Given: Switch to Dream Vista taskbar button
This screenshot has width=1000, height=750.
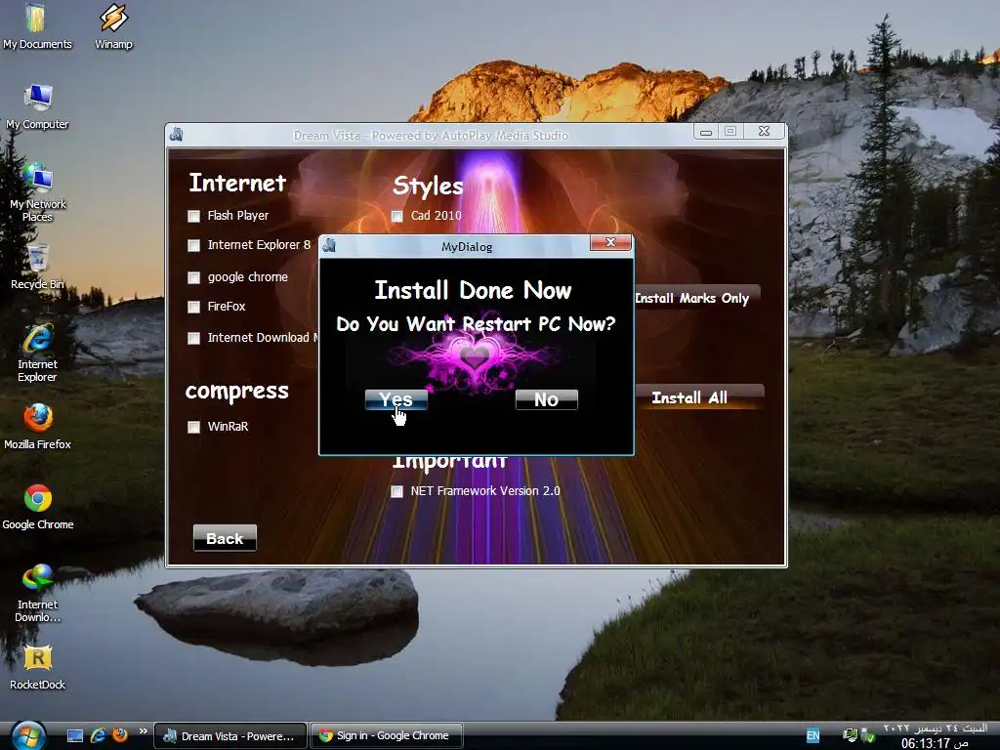Looking at the screenshot, I should pyautogui.click(x=229, y=736).
